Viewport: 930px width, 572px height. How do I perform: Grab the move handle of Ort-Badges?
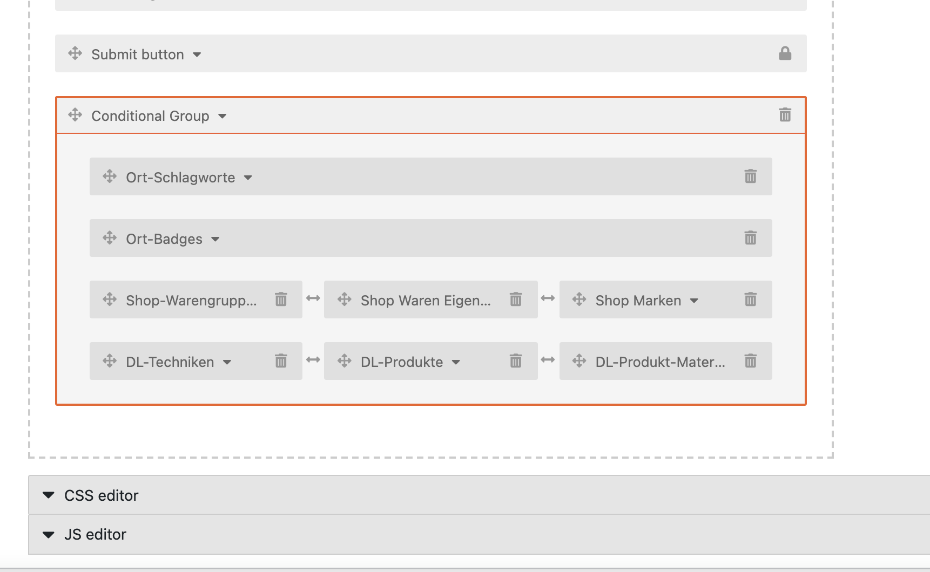click(x=110, y=238)
